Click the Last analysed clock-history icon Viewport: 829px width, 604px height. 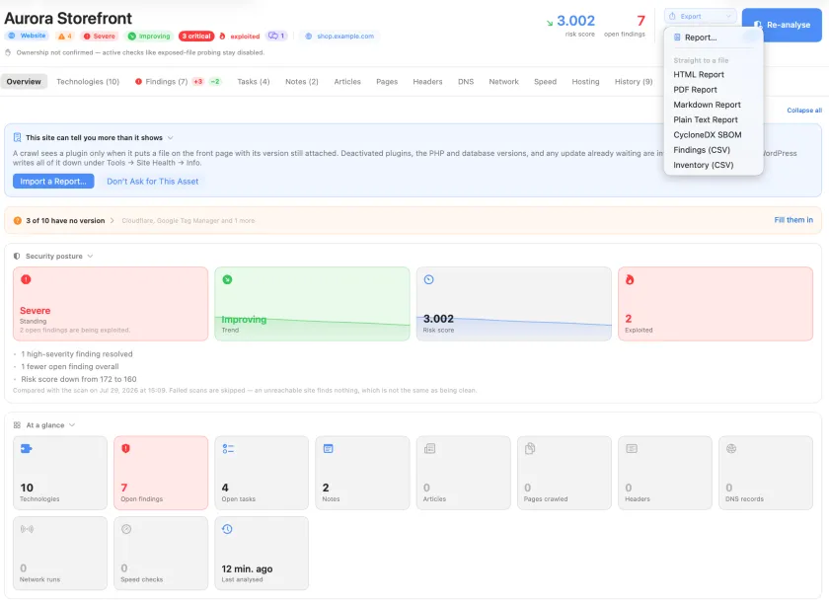[x=227, y=529]
